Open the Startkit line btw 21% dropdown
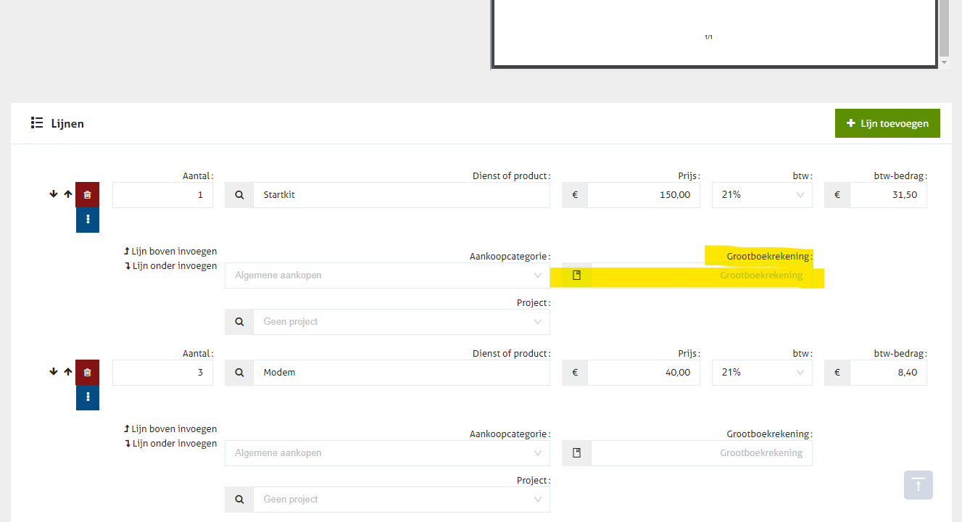Viewport: 962px width, 522px height. [762, 195]
